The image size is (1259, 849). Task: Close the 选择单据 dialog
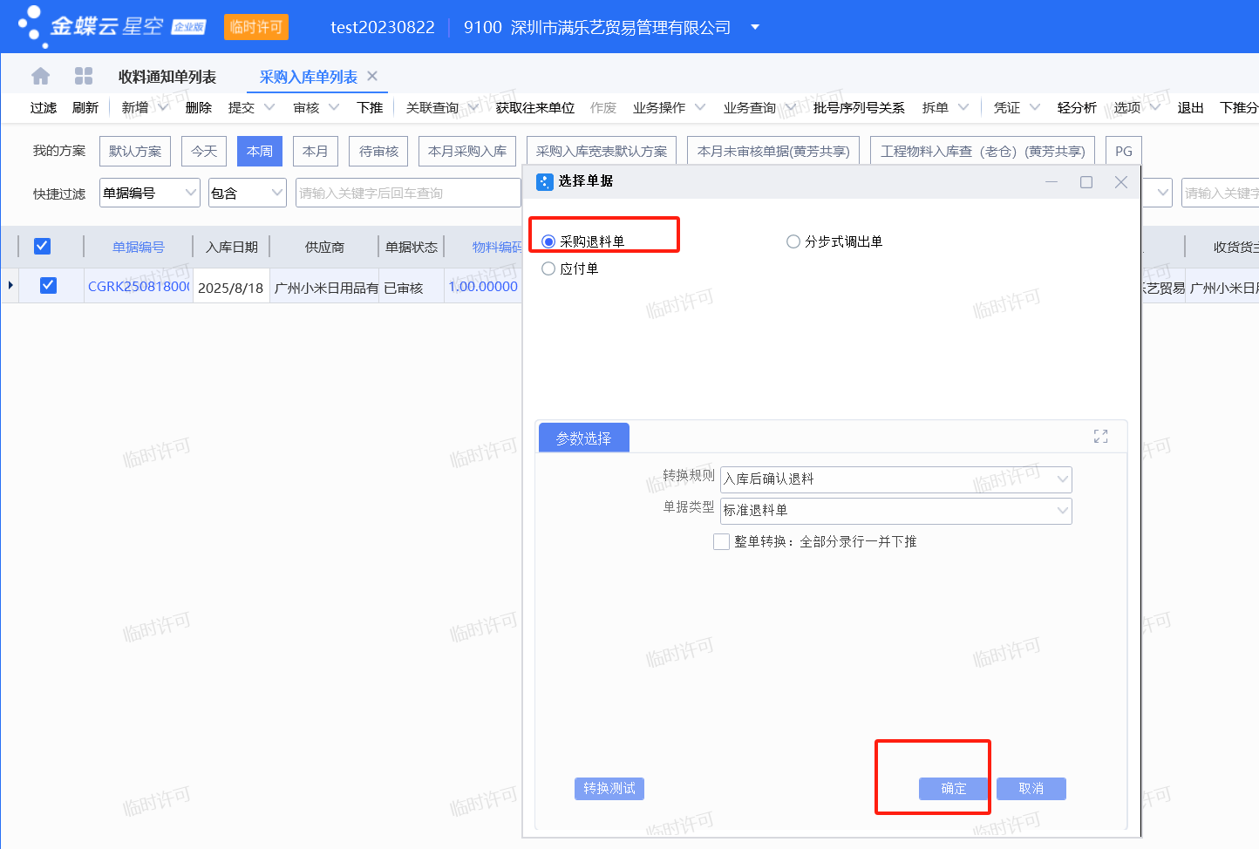click(x=1120, y=181)
